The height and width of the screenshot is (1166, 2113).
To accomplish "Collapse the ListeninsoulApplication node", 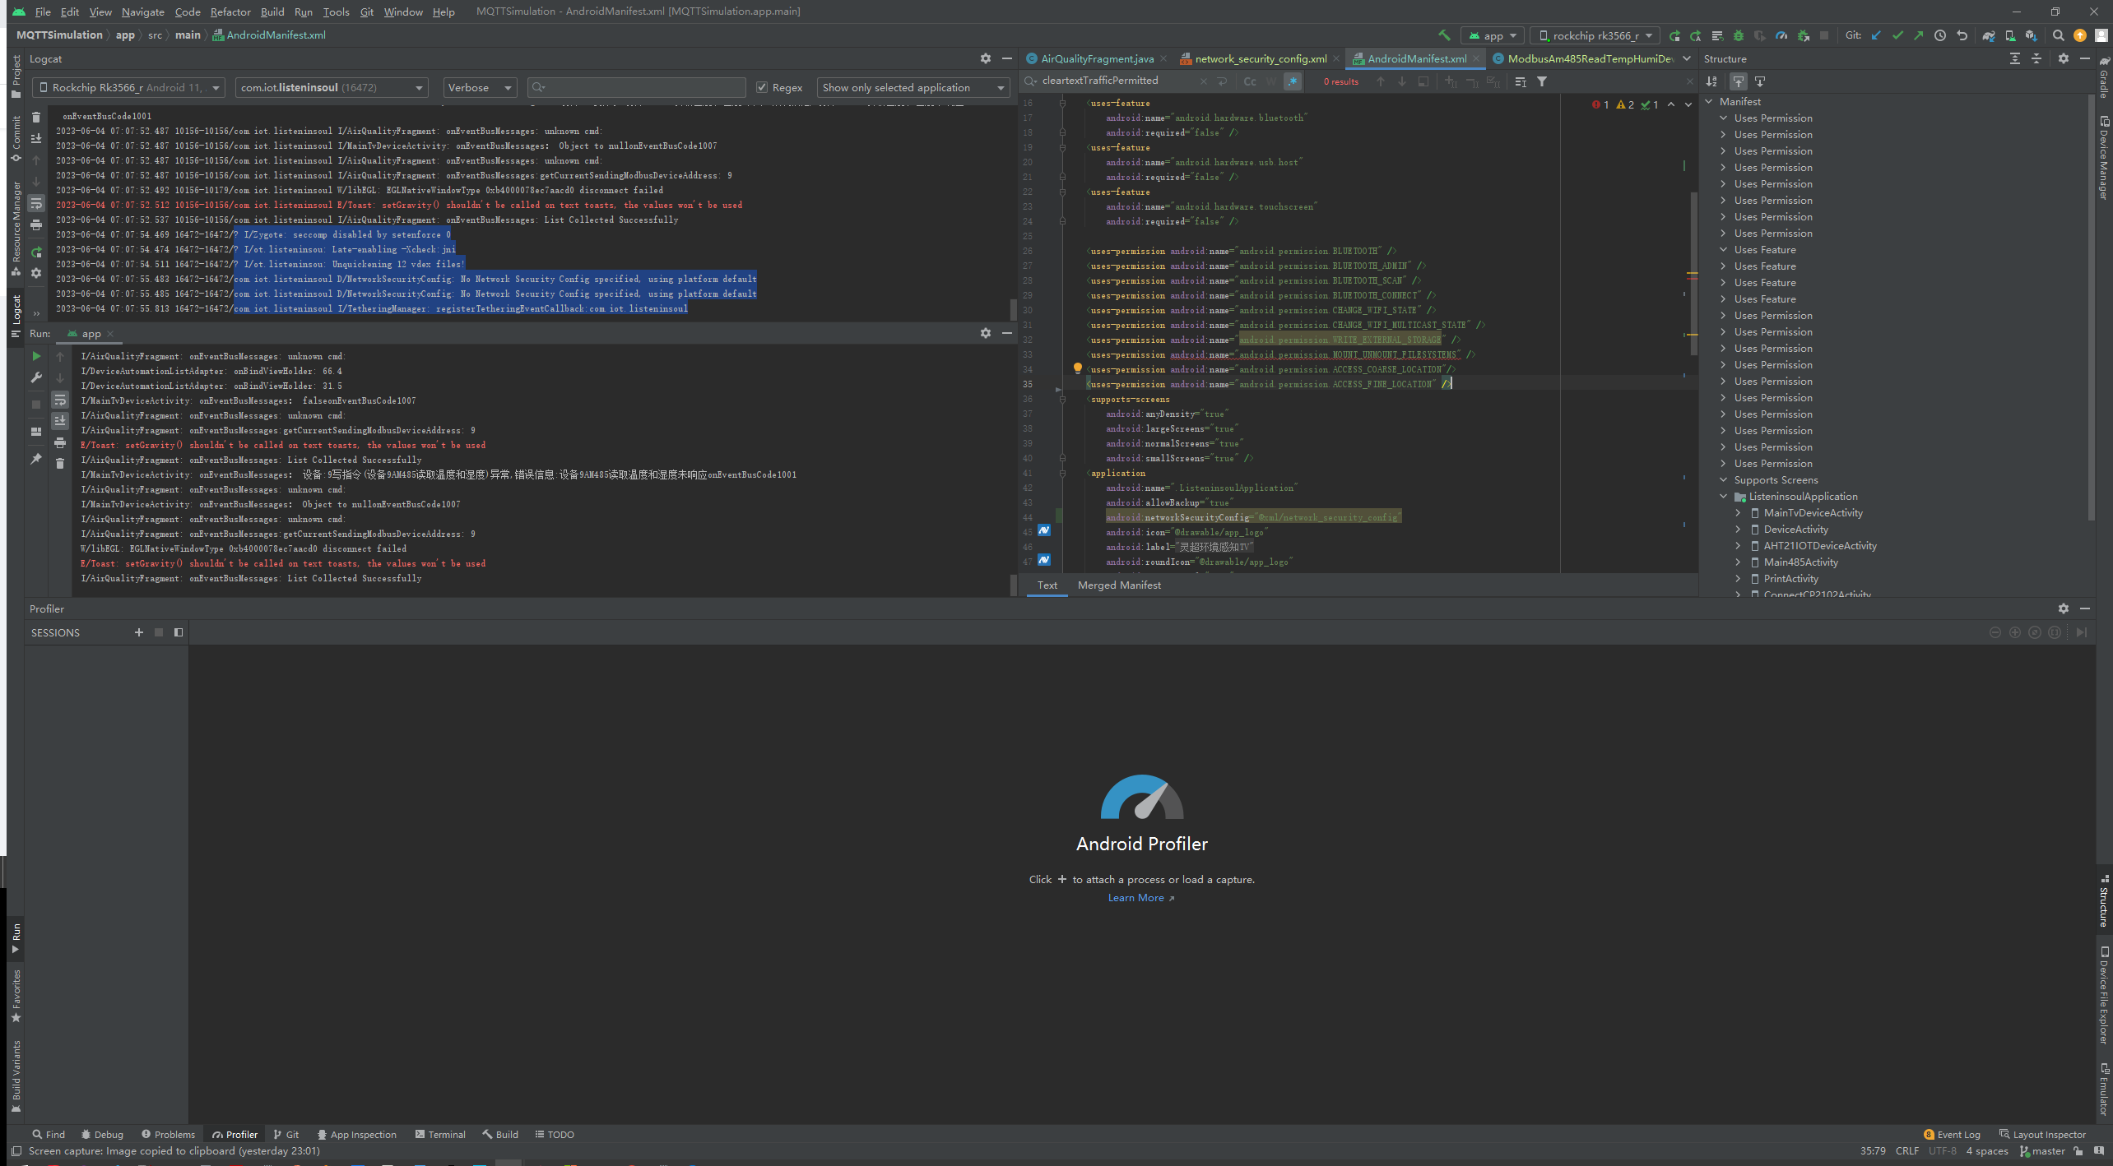I will [x=1724, y=497].
